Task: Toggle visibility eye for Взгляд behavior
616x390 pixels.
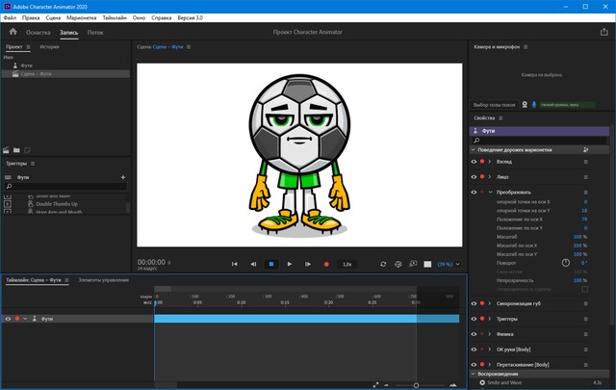Action: pos(474,162)
